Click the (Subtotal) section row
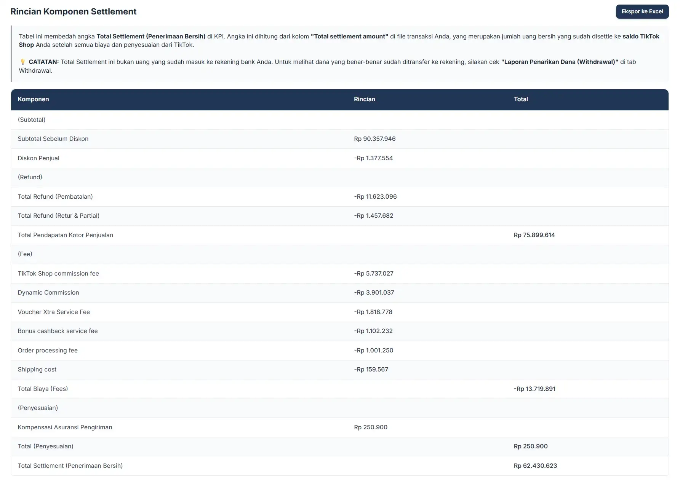680x483 pixels. [32, 120]
